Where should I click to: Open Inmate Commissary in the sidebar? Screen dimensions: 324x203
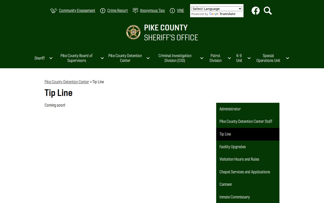click(248, 197)
